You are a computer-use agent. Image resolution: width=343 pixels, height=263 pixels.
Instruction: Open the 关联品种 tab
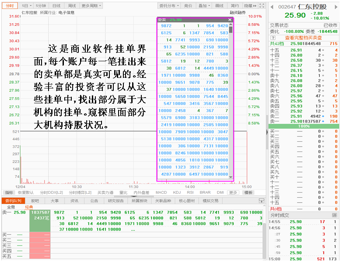tap(163, 200)
